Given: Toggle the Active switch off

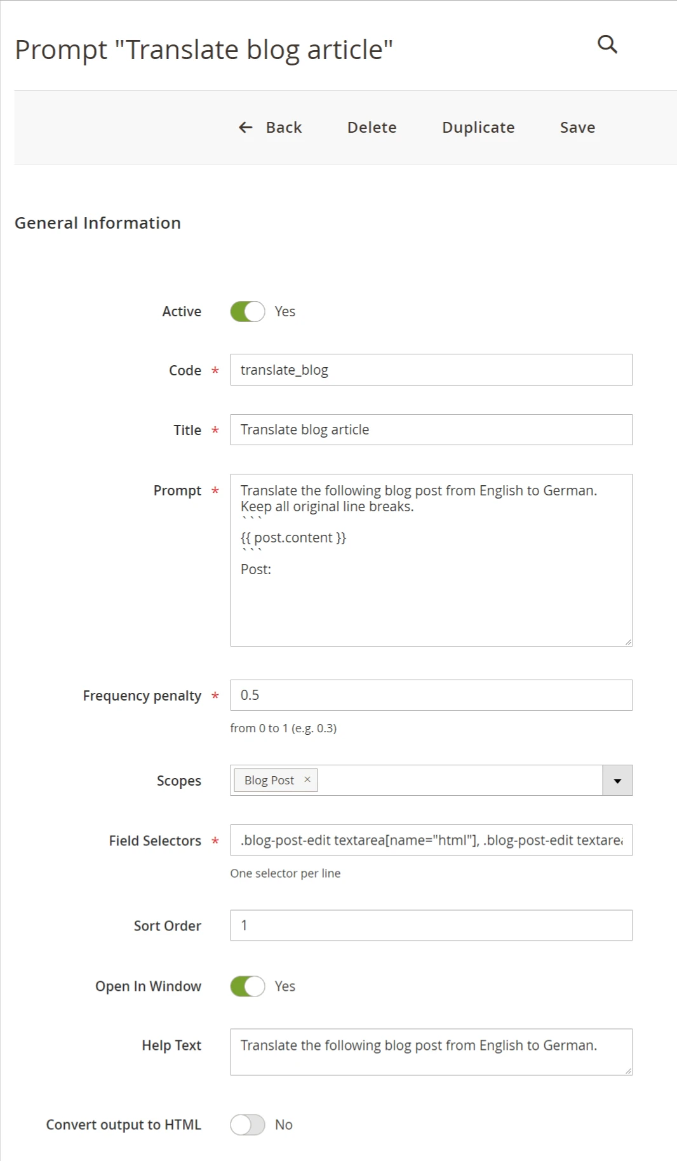Looking at the screenshot, I should click(248, 312).
